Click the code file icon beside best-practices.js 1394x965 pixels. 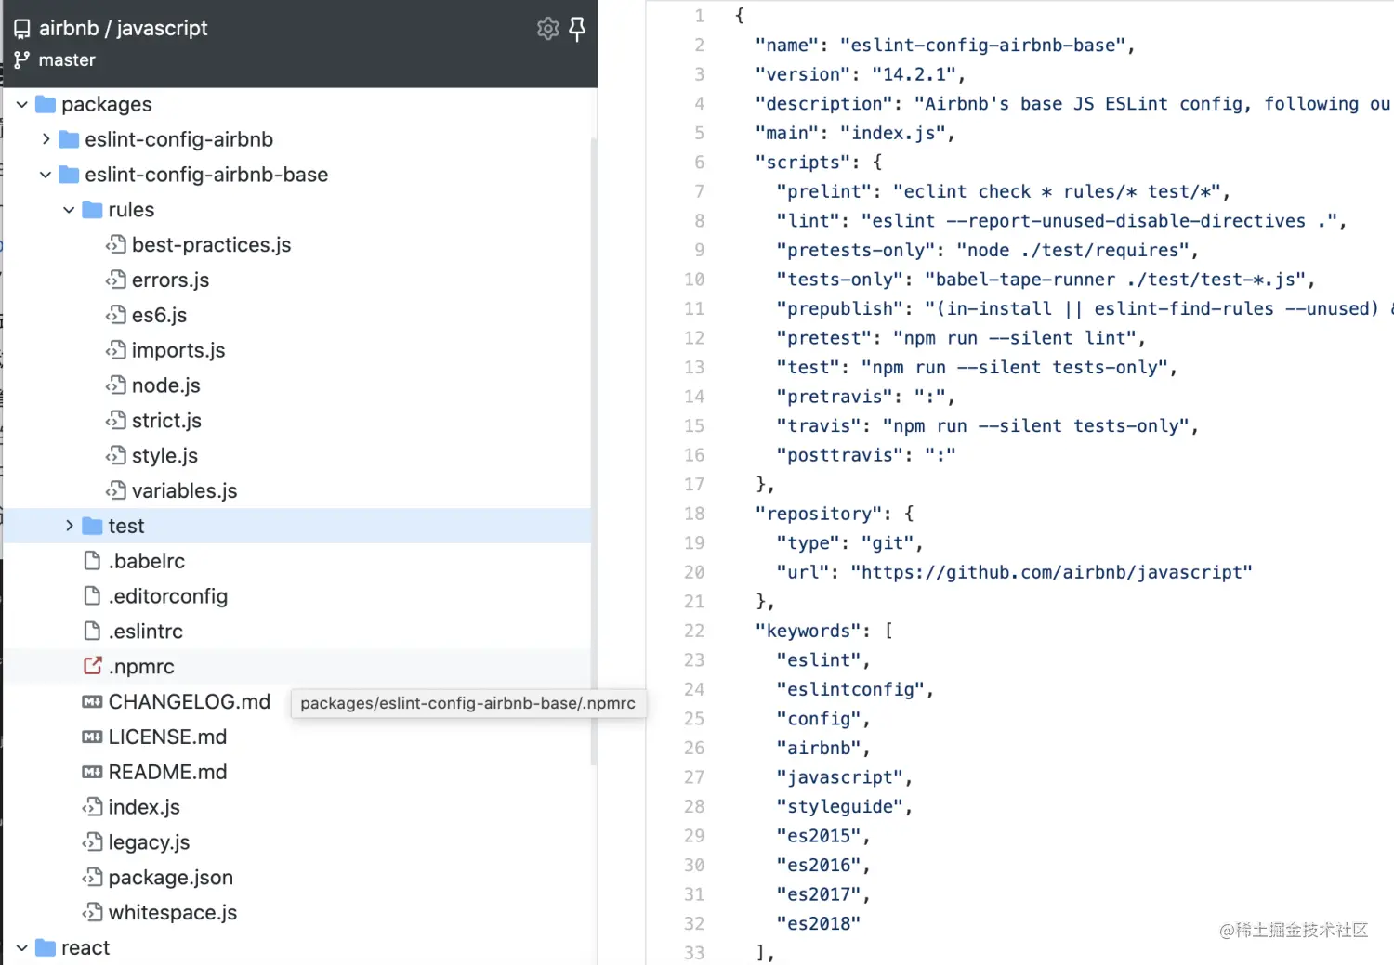pyautogui.click(x=115, y=245)
